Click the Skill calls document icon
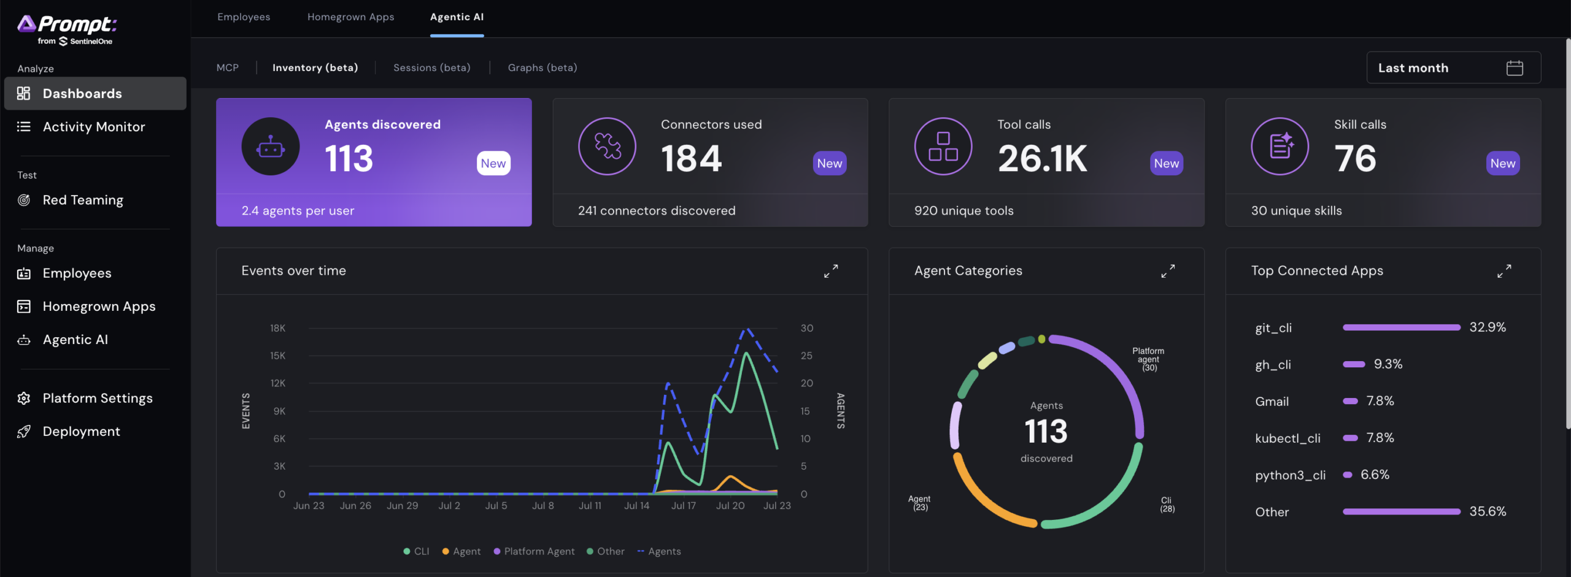The height and width of the screenshot is (577, 1571). [x=1280, y=147]
